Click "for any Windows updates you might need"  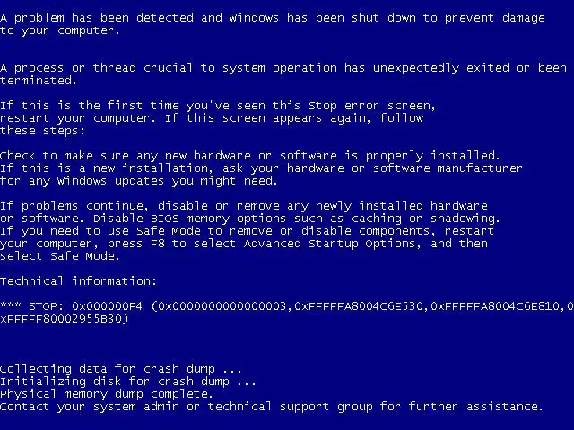pos(139,181)
